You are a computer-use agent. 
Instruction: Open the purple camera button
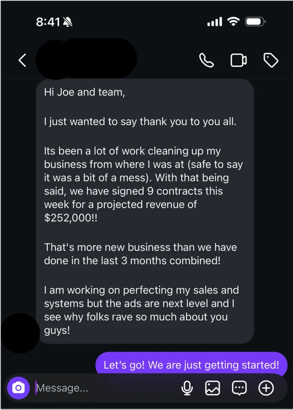click(18, 388)
